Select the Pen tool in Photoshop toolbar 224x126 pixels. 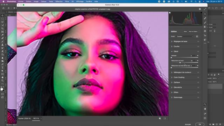coord(2,64)
